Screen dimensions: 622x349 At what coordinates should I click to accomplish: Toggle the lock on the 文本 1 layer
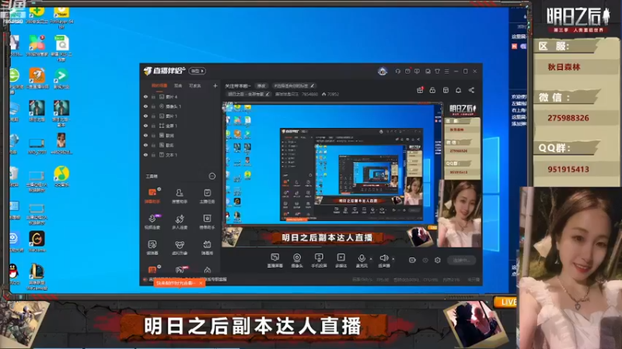pyautogui.click(x=153, y=155)
